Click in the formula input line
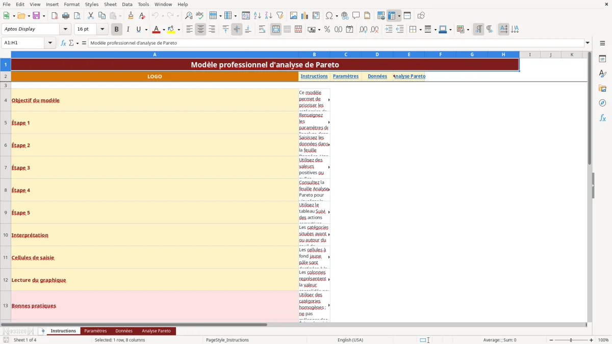 click(x=336, y=43)
